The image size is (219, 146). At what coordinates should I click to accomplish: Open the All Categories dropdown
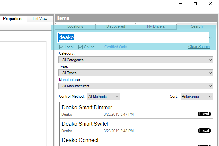136,60
